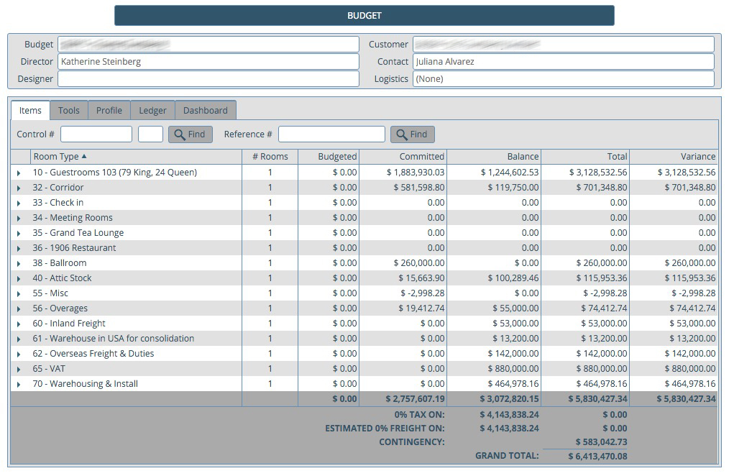The width and height of the screenshot is (729, 476).
Task: Click Inland Freight balance $ 53,000.00
Action: (515, 324)
